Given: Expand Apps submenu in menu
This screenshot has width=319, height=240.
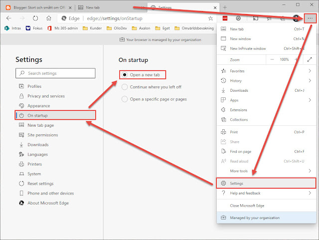Looking at the screenshot, I should 266,100.
